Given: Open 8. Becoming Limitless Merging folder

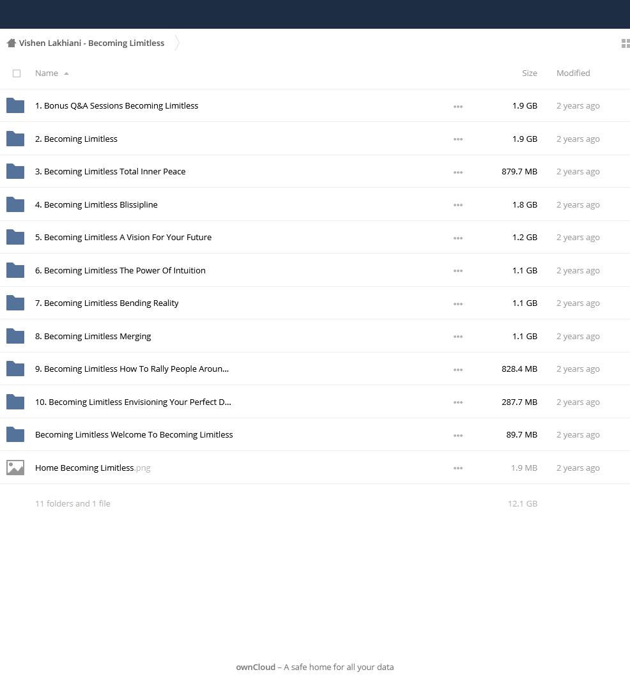Looking at the screenshot, I should 93,336.
